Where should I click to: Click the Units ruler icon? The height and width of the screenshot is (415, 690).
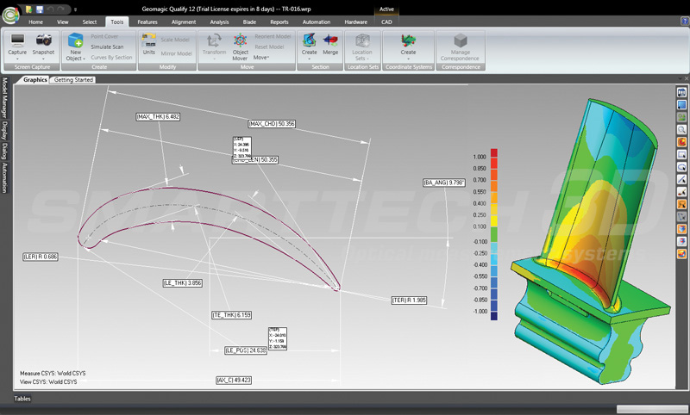coord(148,40)
